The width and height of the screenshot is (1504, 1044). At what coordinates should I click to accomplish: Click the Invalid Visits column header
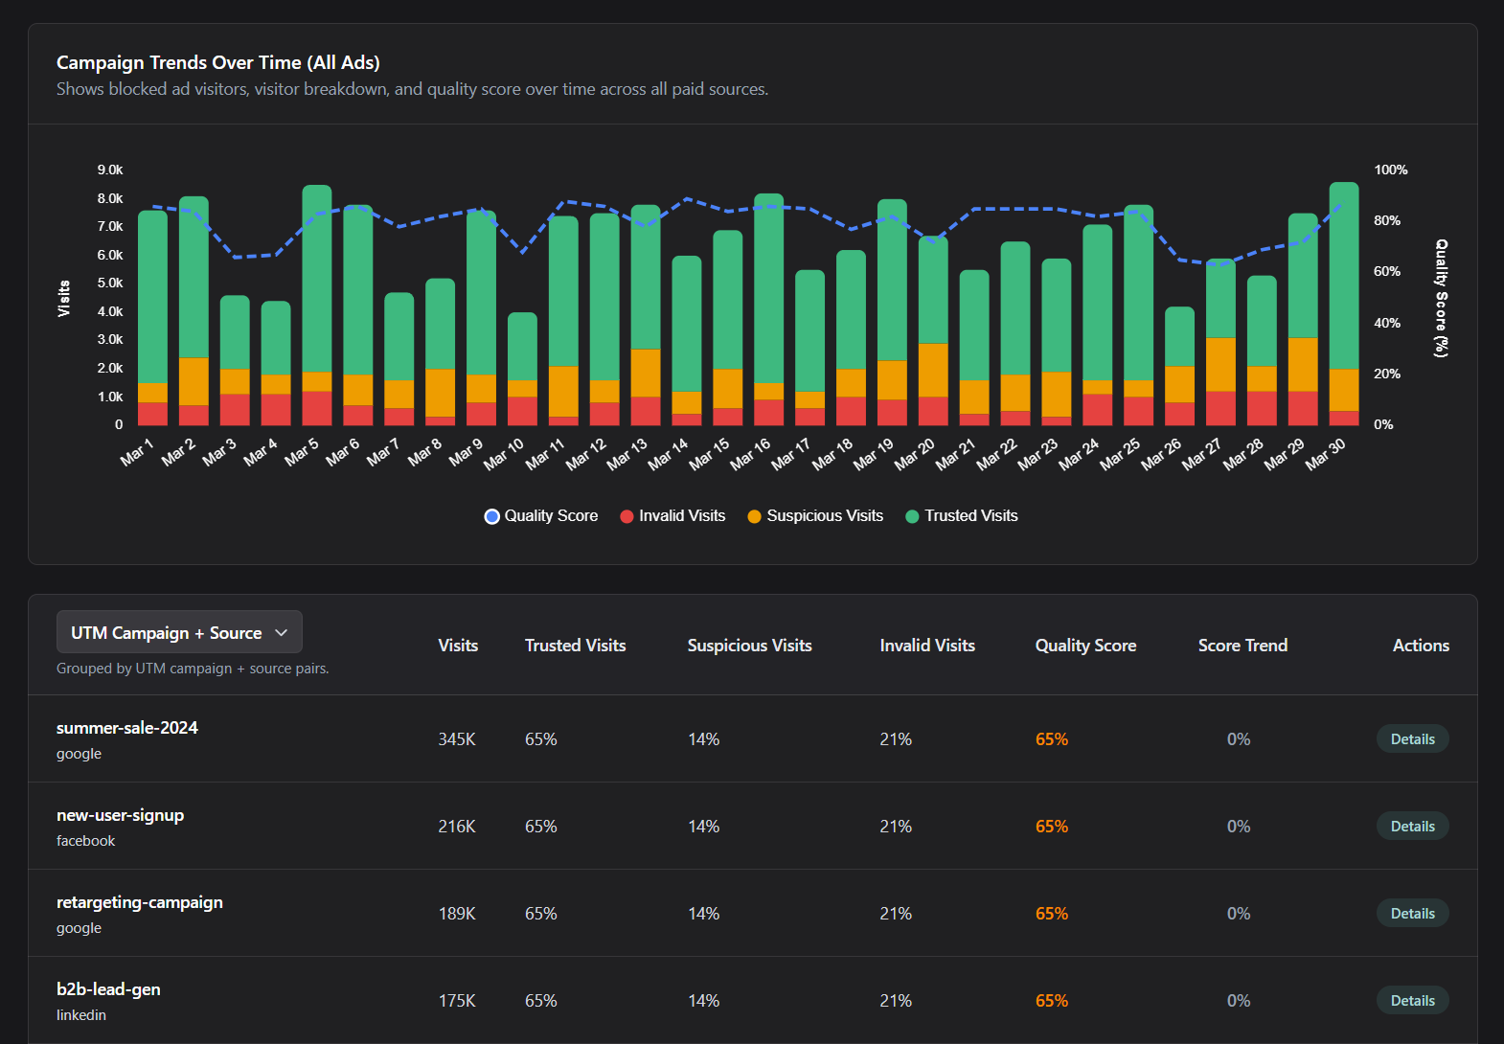(x=927, y=646)
